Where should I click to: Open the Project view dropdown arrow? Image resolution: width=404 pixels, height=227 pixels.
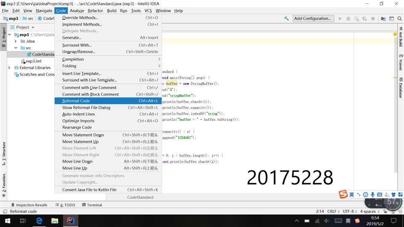pos(33,27)
